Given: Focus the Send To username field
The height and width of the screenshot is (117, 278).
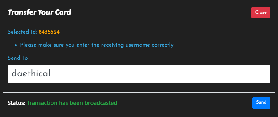Looking at the screenshot, I should (x=139, y=74).
